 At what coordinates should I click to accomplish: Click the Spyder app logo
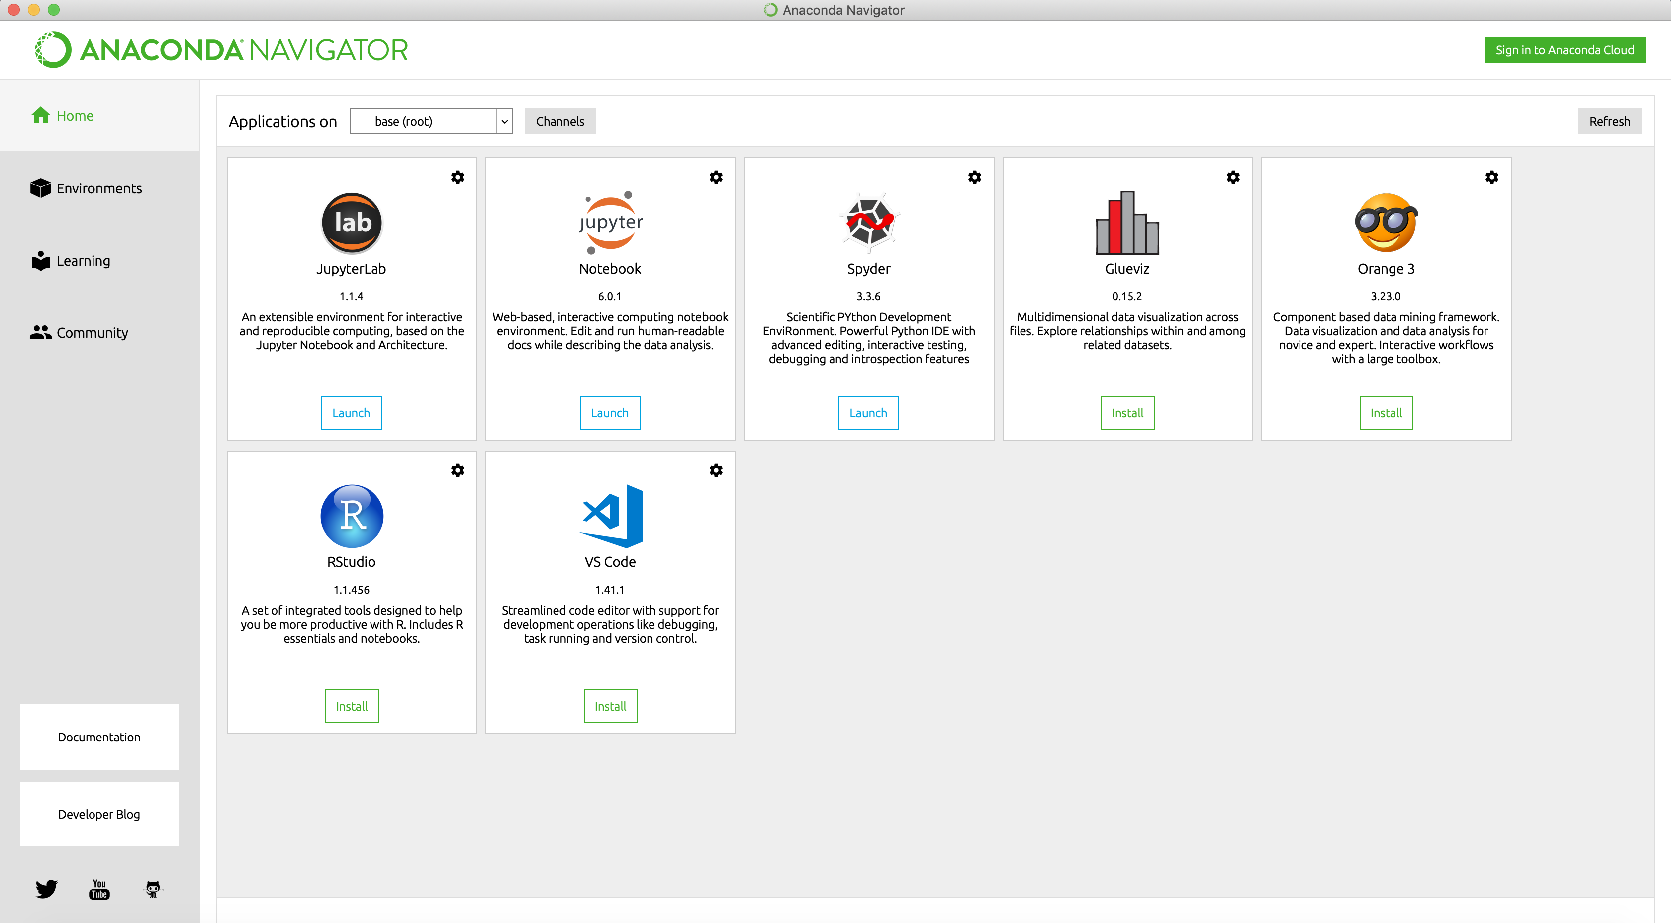point(869,222)
